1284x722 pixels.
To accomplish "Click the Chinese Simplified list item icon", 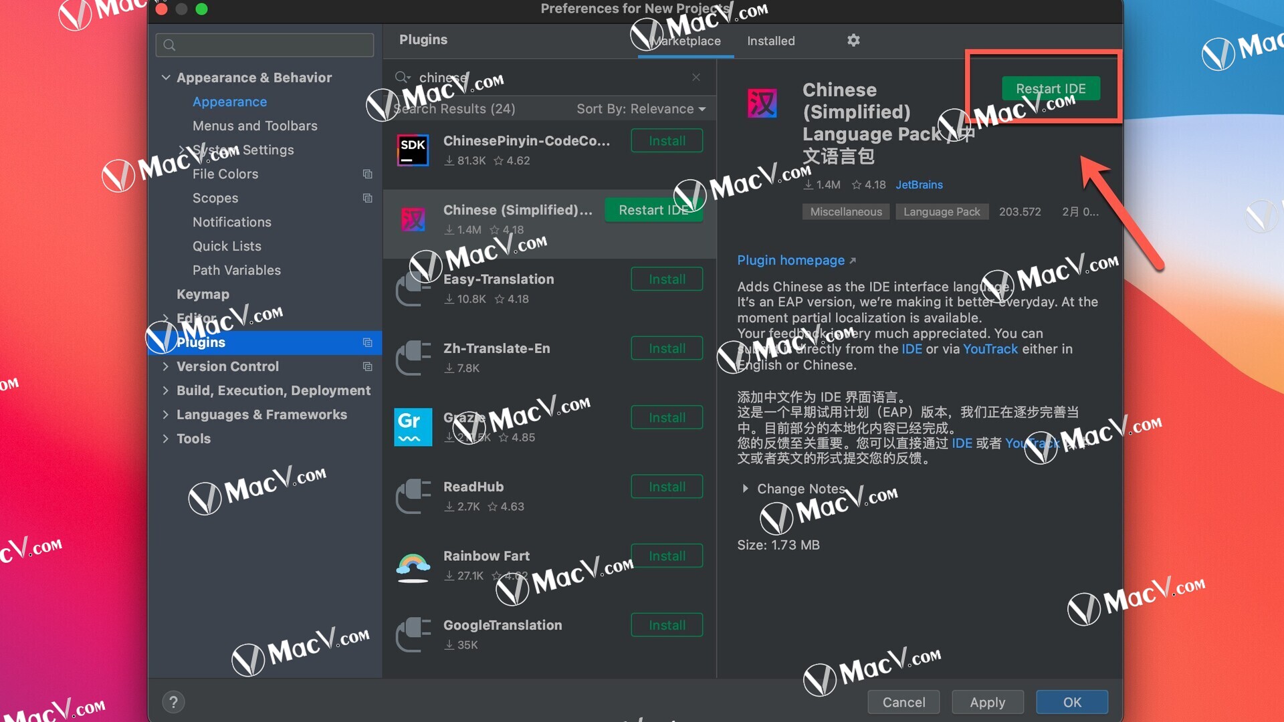I will [x=413, y=219].
